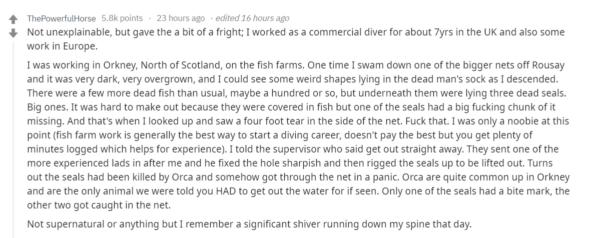Click the word 'Rousay' in the comment
Viewport: 590px width, 238px height.
(x=548, y=65)
